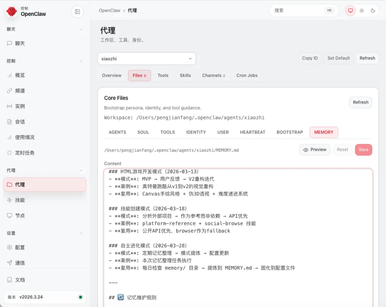Open 文档 docs book icon
Viewport: 386px width, 307px height.
pyautogui.click(x=9, y=280)
